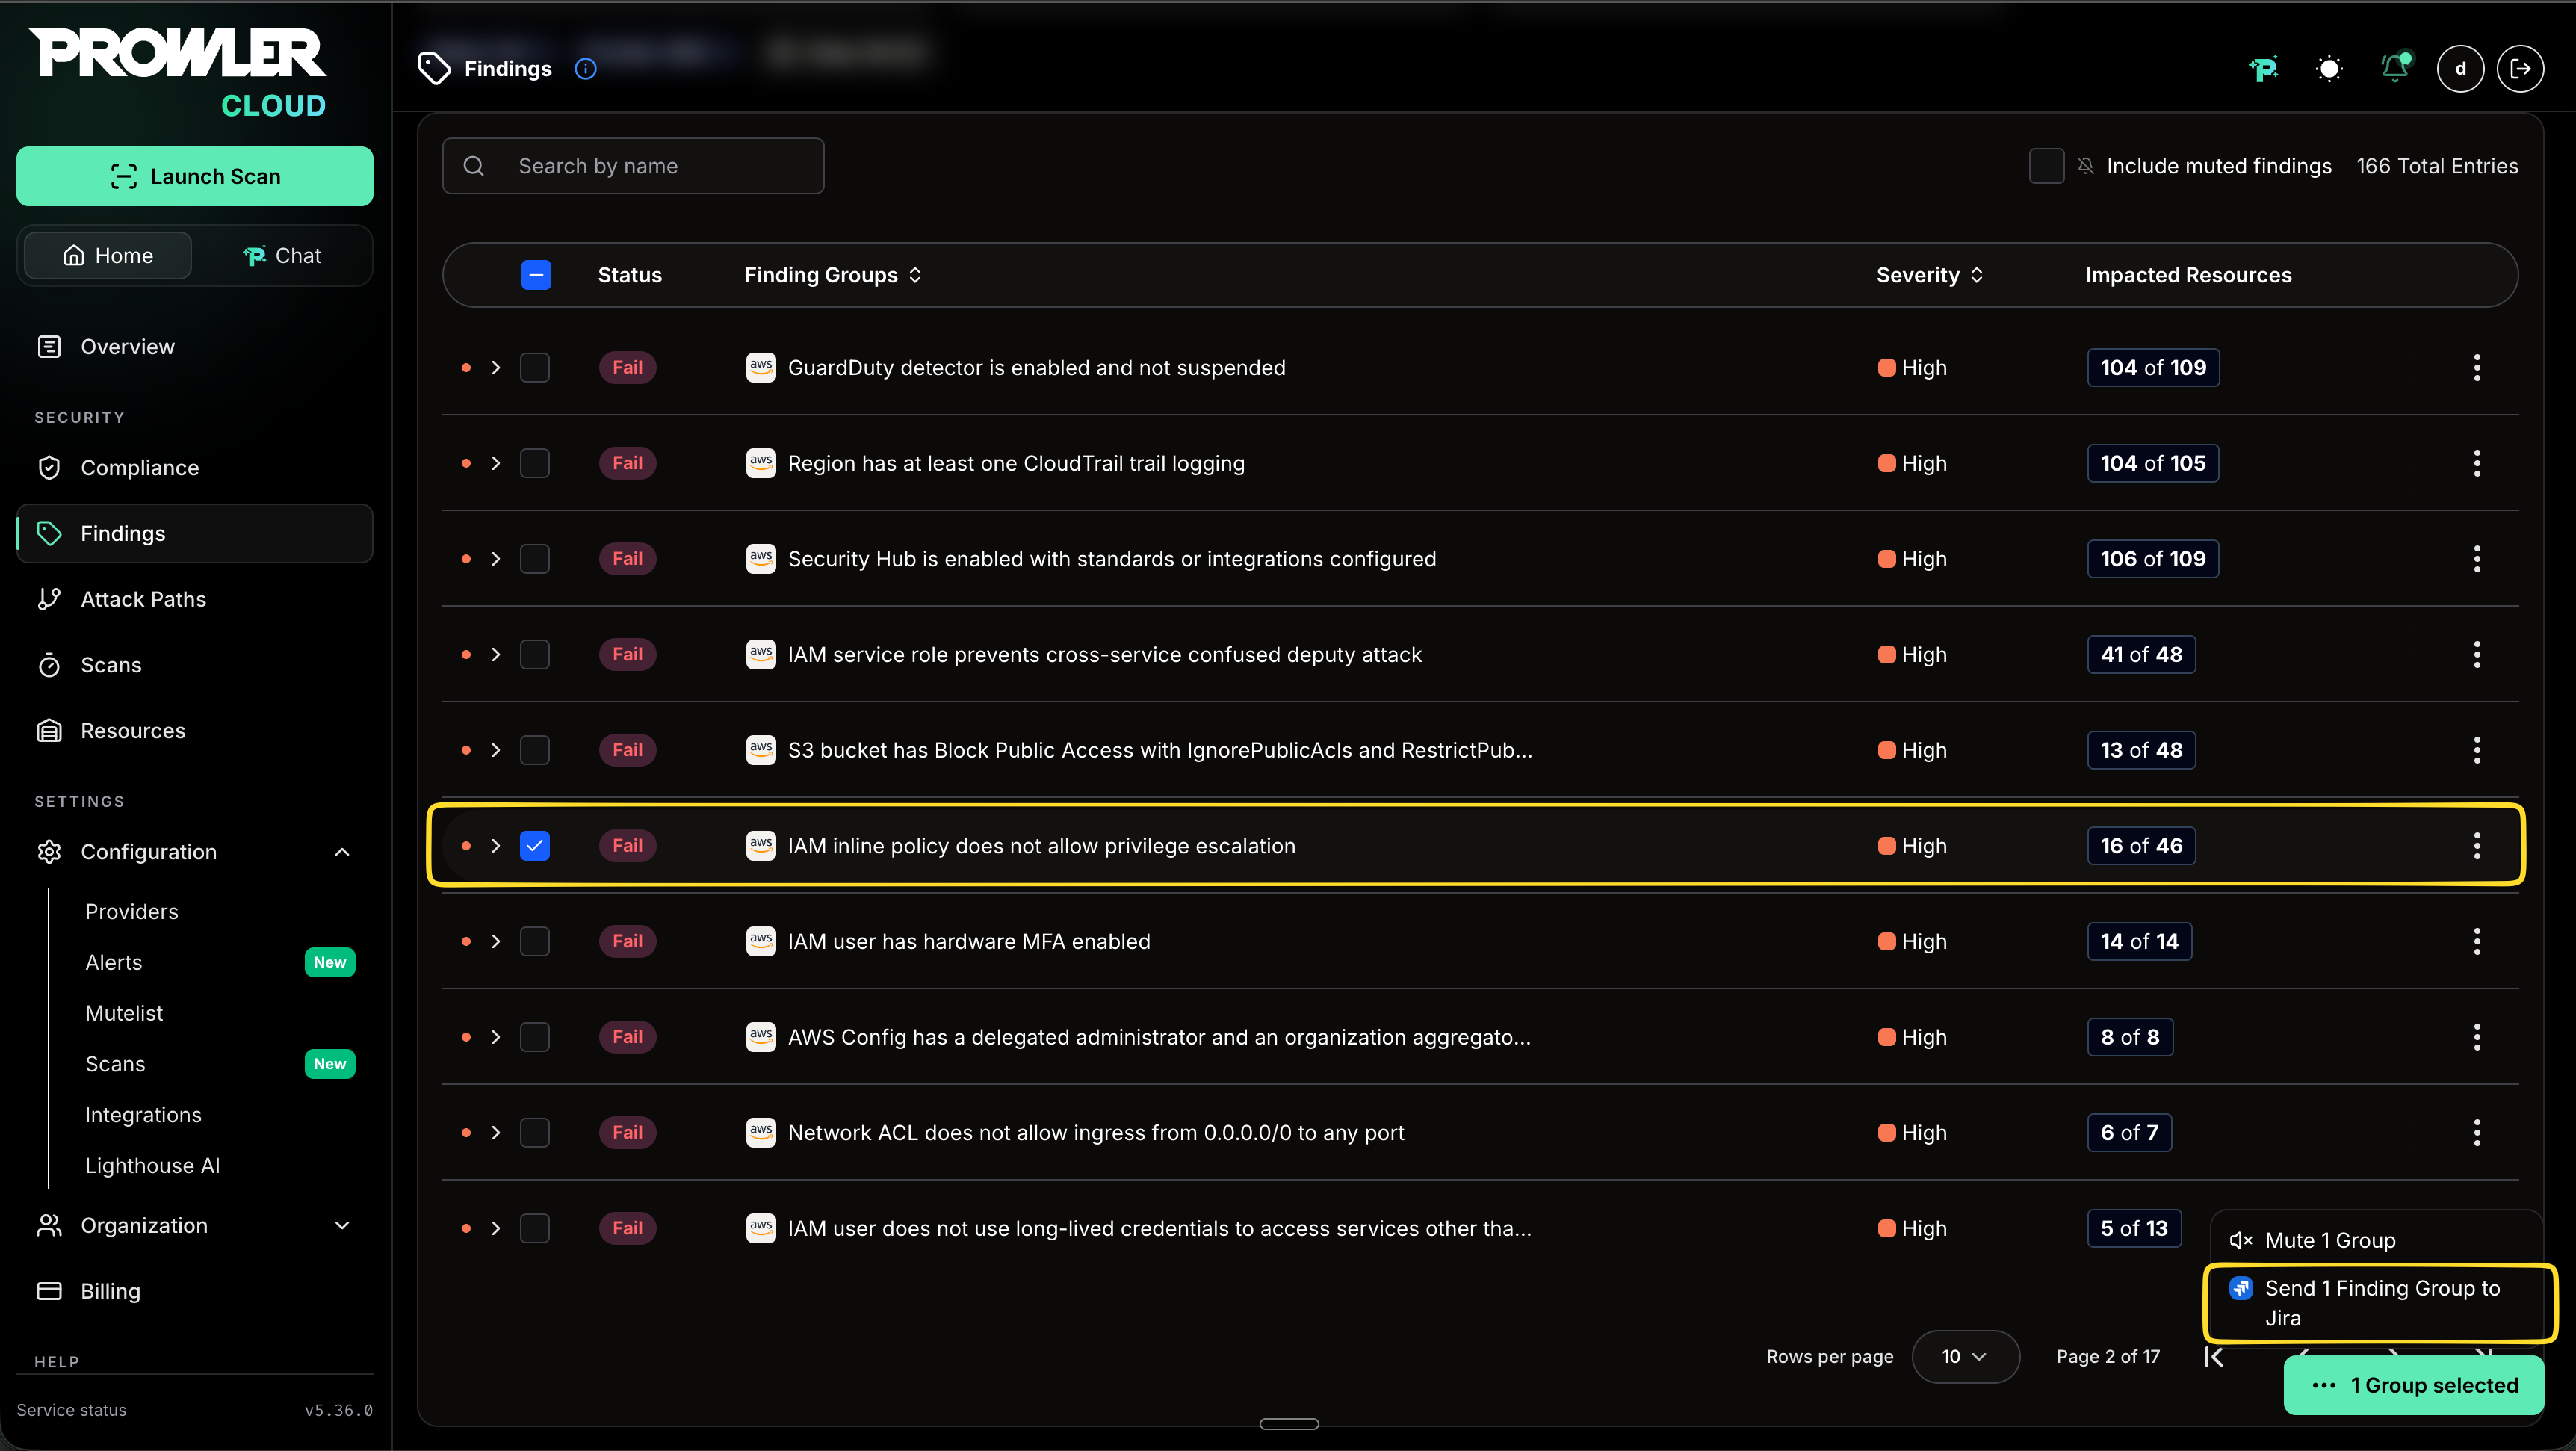Toggle the select-all header checkbox
This screenshot has height=1451, width=2576.
pyautogui.click(x=536, y=275)
